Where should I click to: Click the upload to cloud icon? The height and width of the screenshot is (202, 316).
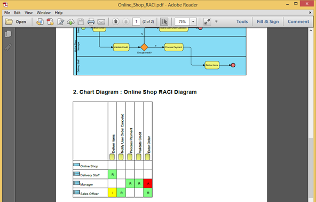click(70, 22)
